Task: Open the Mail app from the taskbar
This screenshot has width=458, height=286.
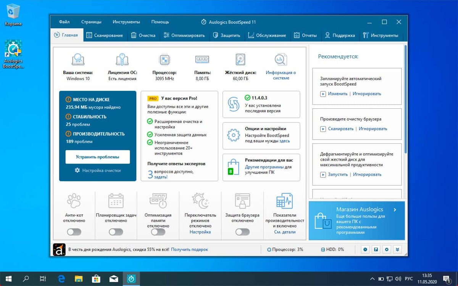Action: click(114, 279)
